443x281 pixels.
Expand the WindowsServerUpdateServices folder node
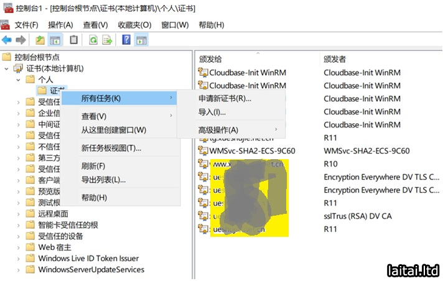point(18,270)
